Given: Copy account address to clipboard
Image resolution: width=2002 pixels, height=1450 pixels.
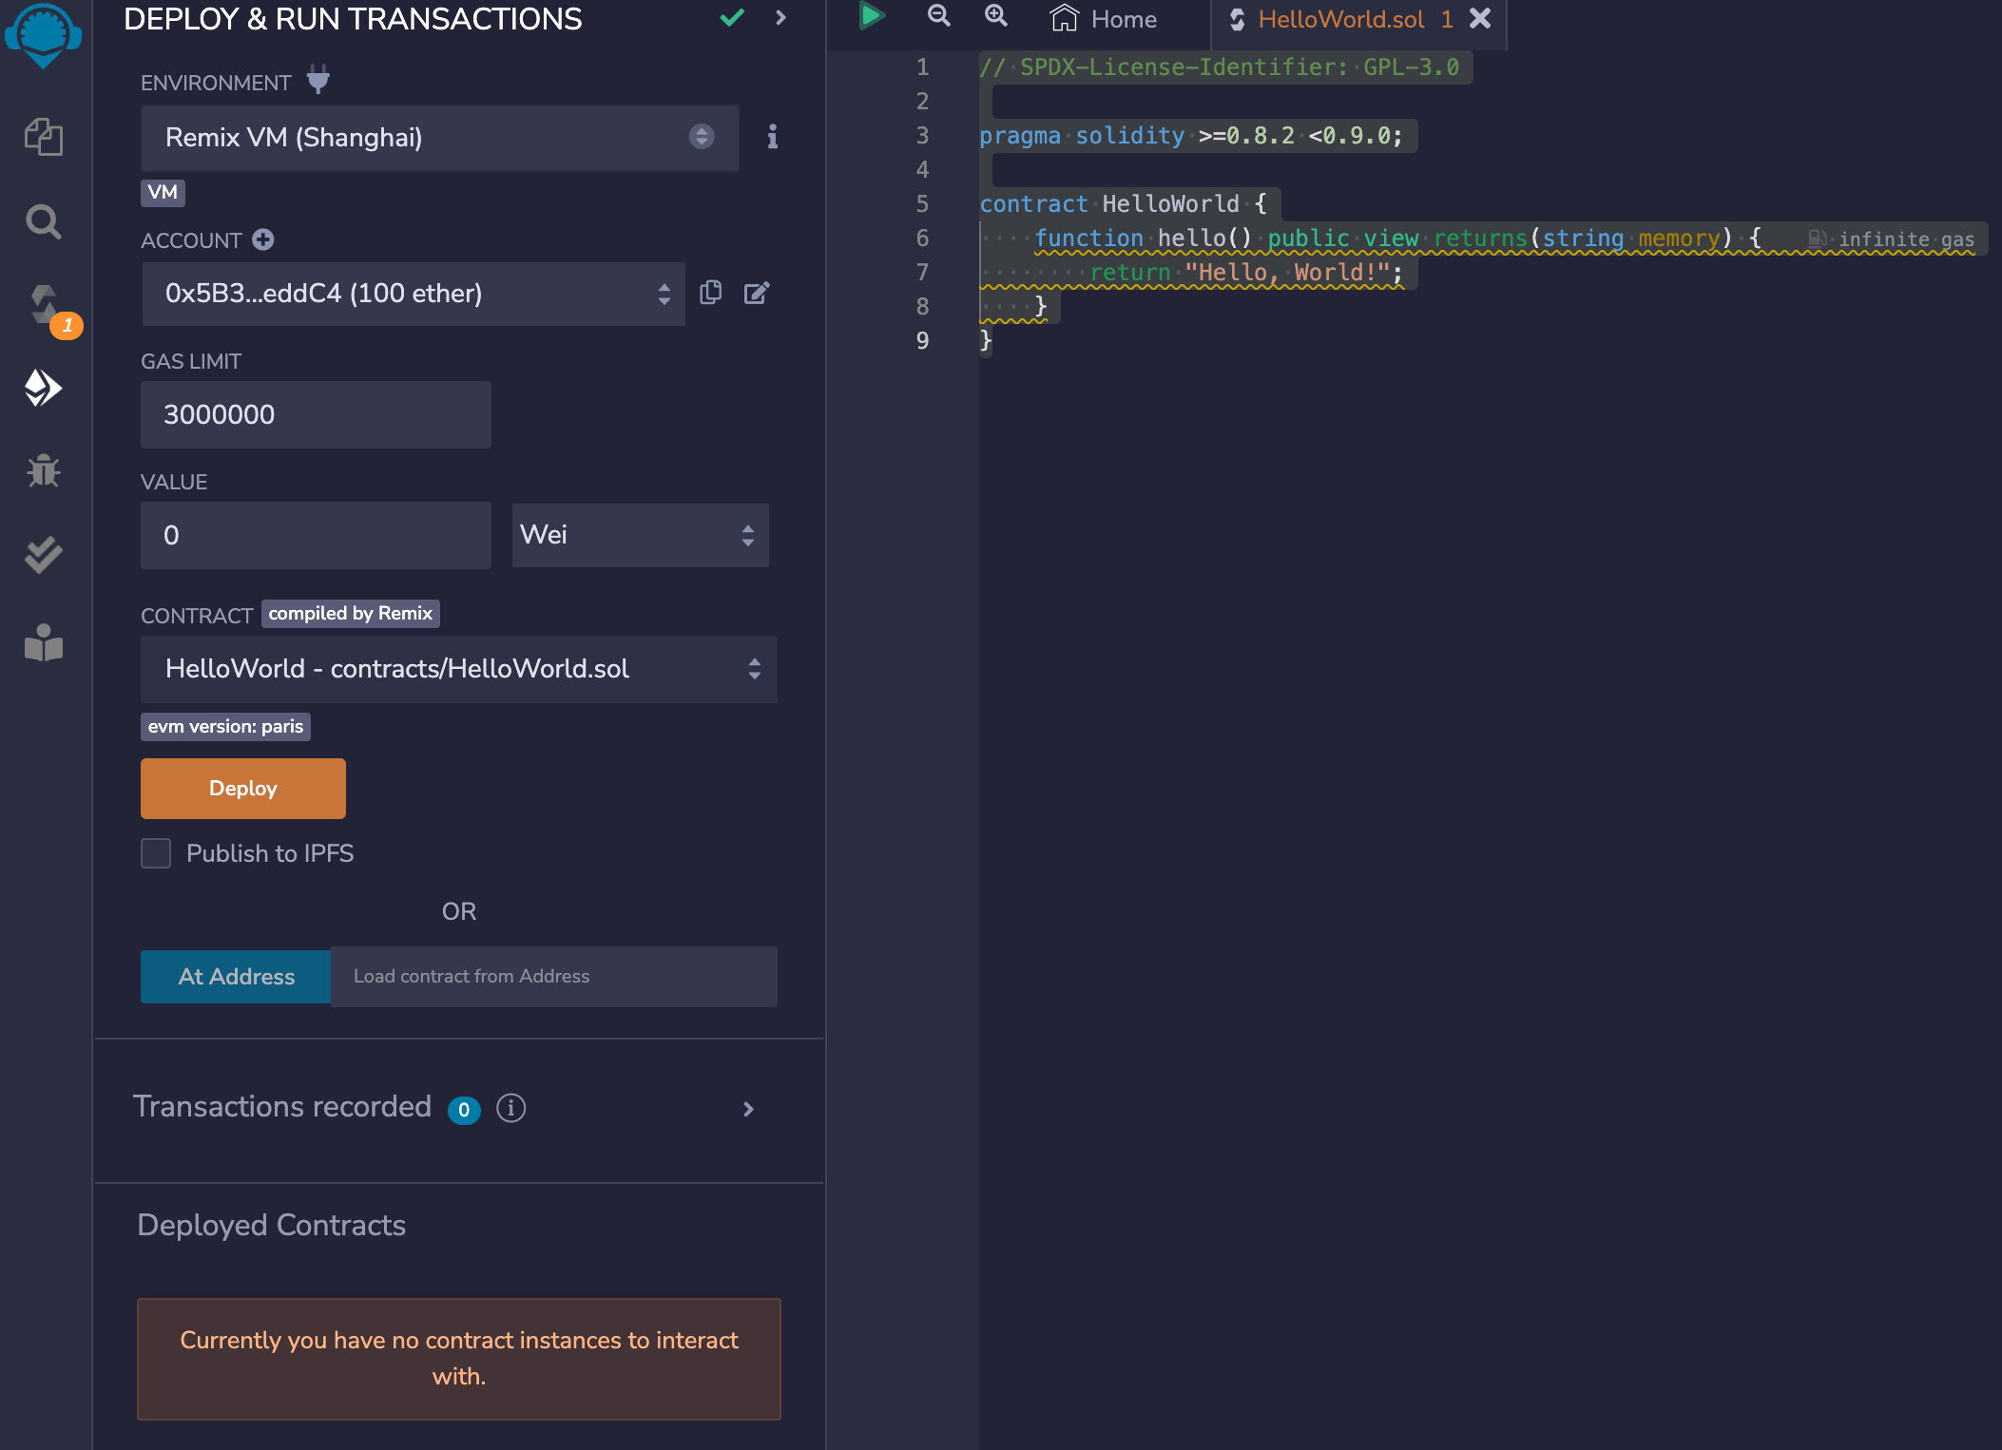Looking at the screenshot, I should [711, 293].
